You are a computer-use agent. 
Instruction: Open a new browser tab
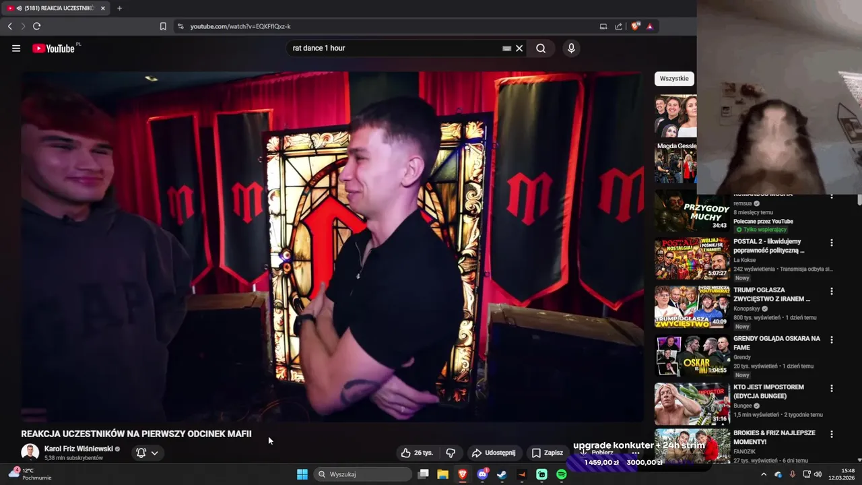(x=119, y=8)
